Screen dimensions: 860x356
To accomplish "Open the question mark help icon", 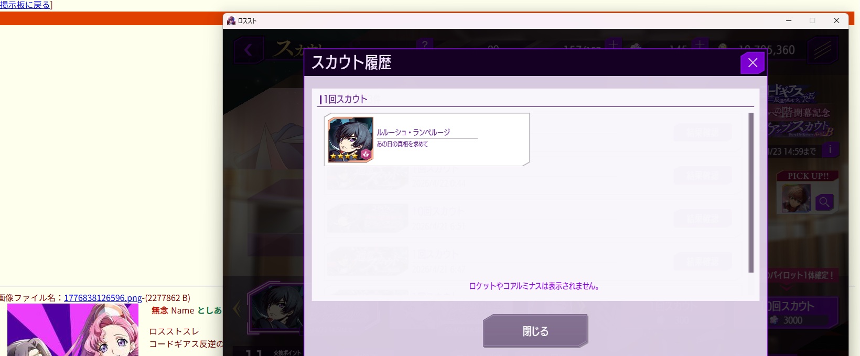I will tap(425, 44).
